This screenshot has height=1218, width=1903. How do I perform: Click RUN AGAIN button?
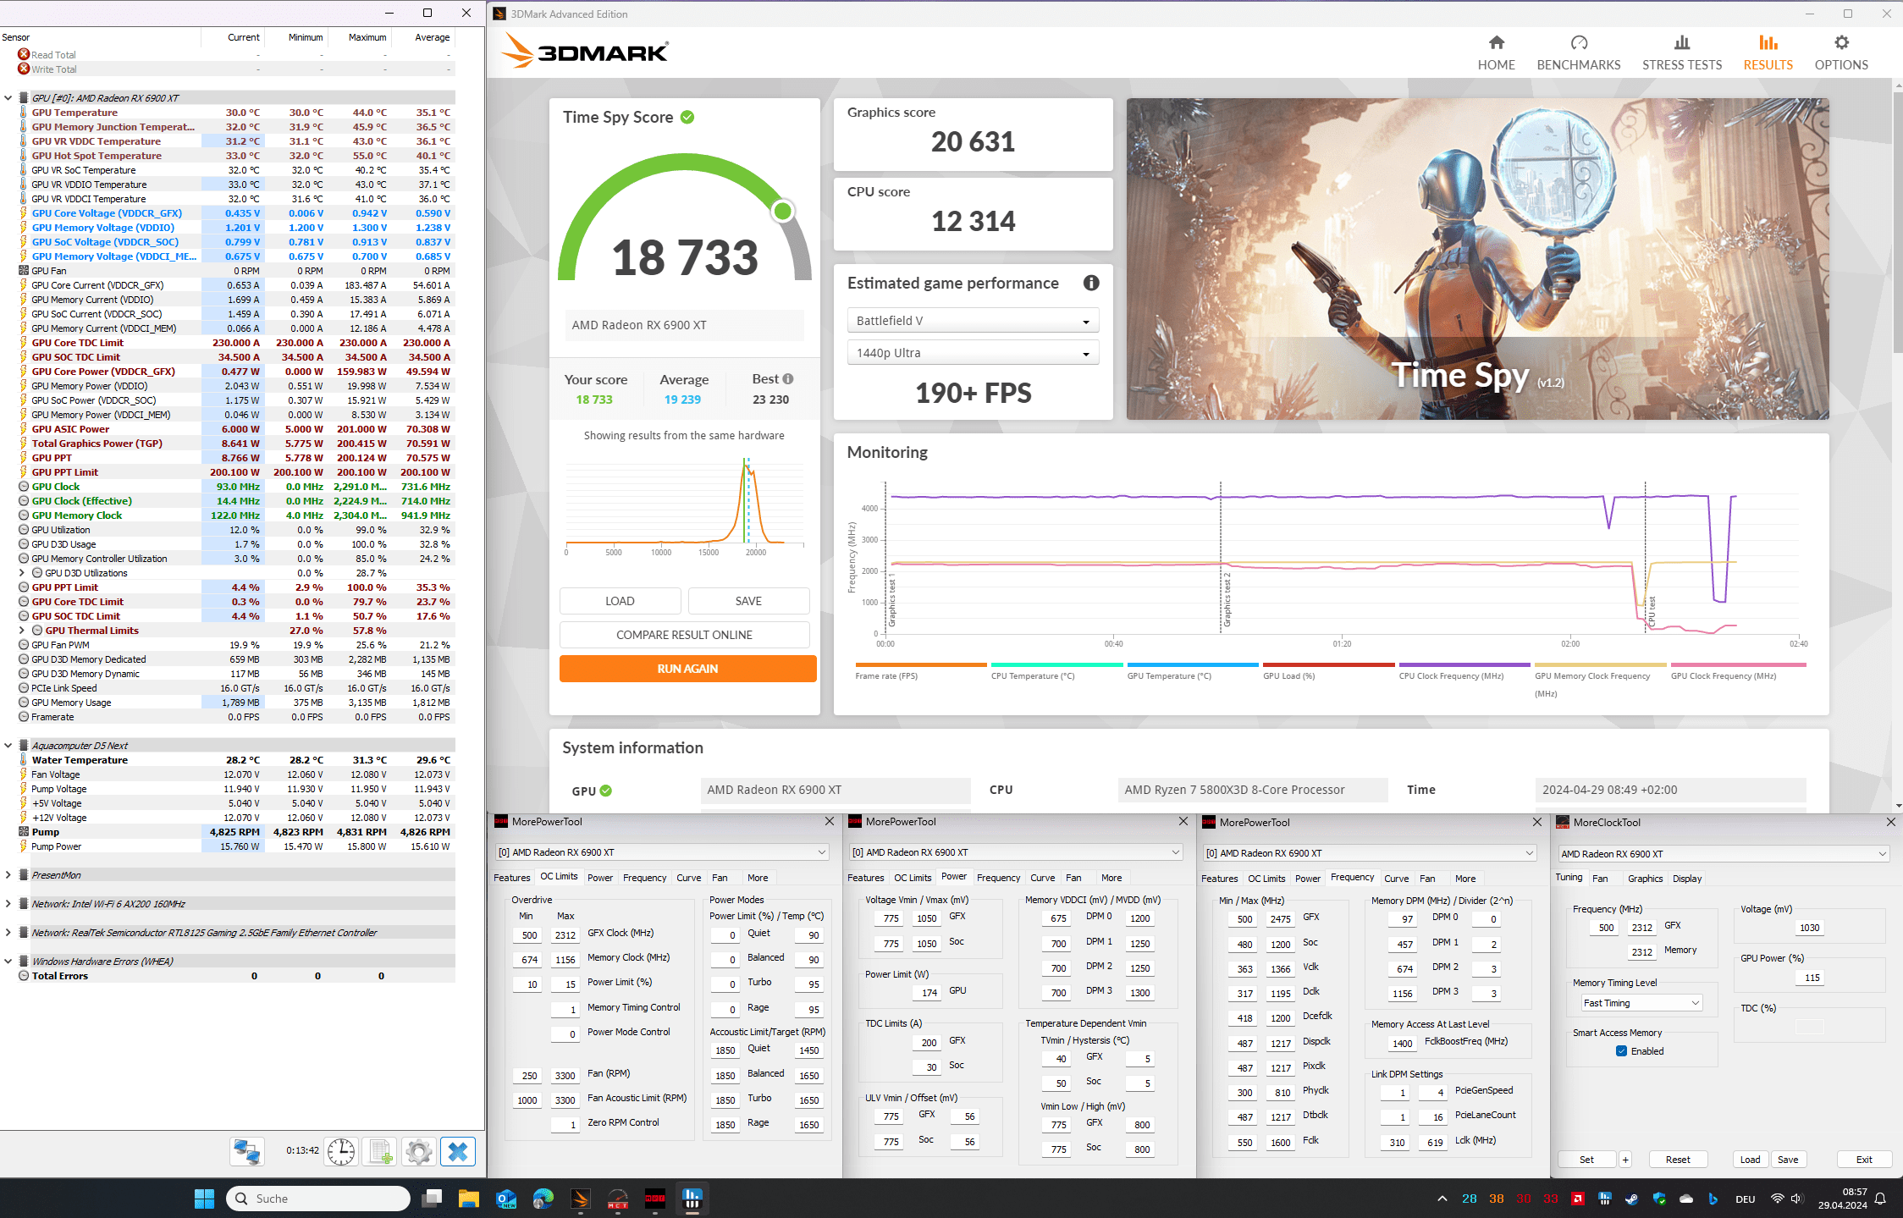(687, 669)
